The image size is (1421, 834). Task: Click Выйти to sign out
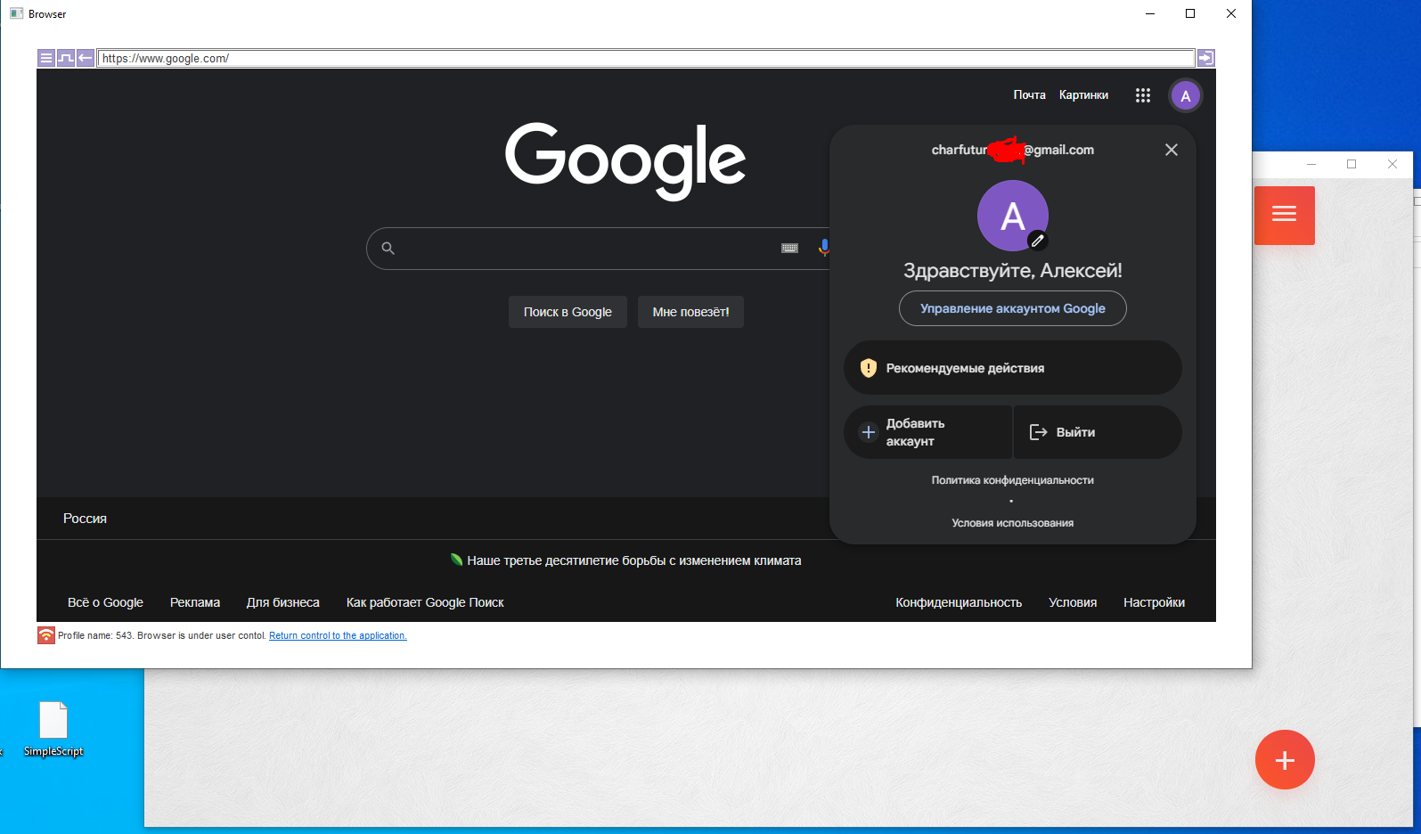point(1097,432)
